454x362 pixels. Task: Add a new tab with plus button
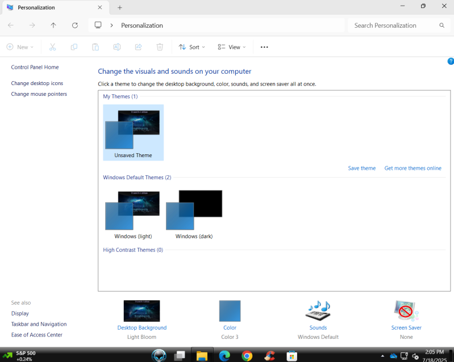pos(119,8)
